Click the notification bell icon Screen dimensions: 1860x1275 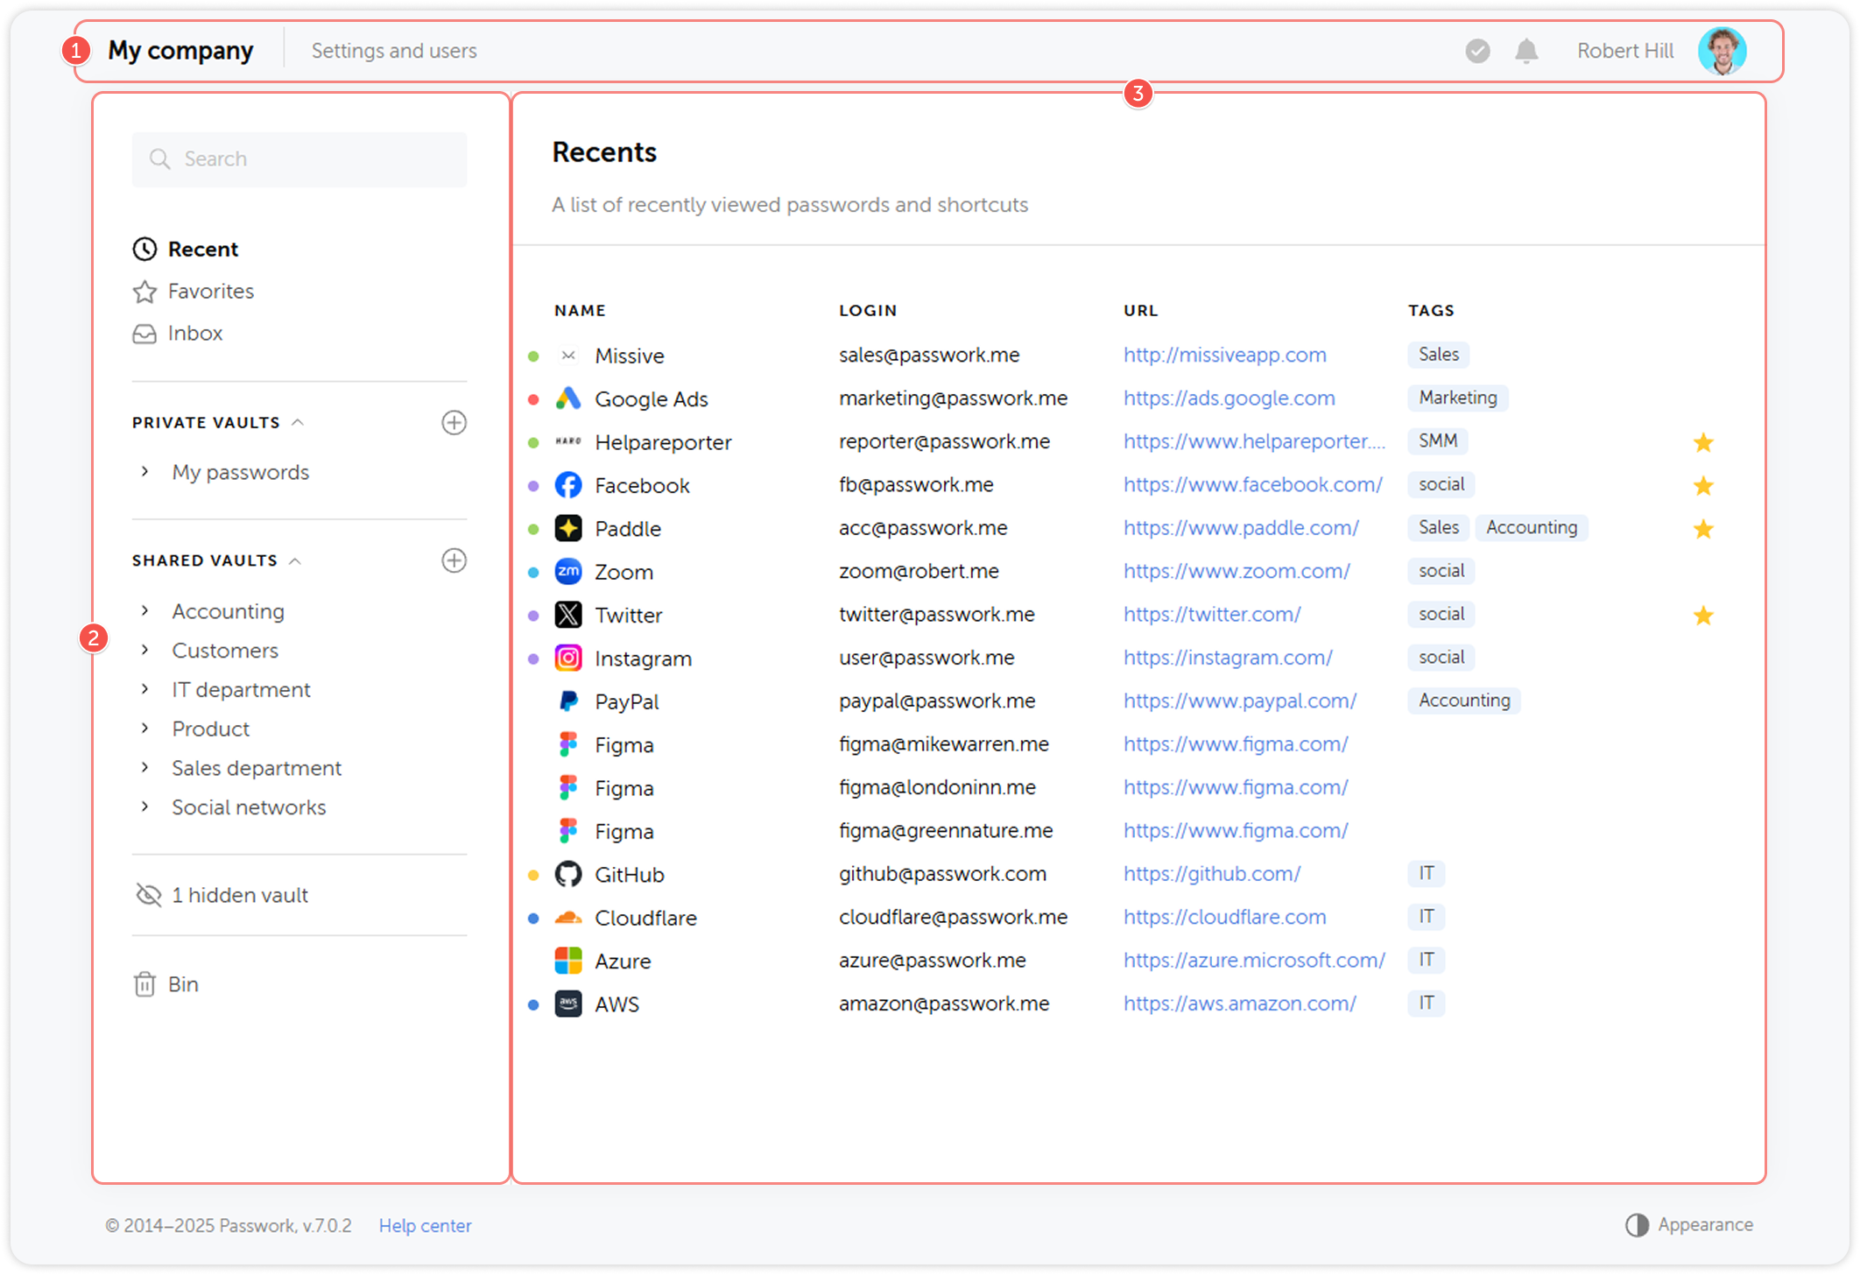pos(1525,51)
